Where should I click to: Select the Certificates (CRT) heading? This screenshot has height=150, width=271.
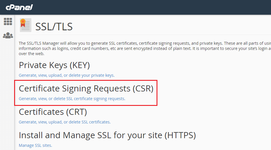click(53, 112)
